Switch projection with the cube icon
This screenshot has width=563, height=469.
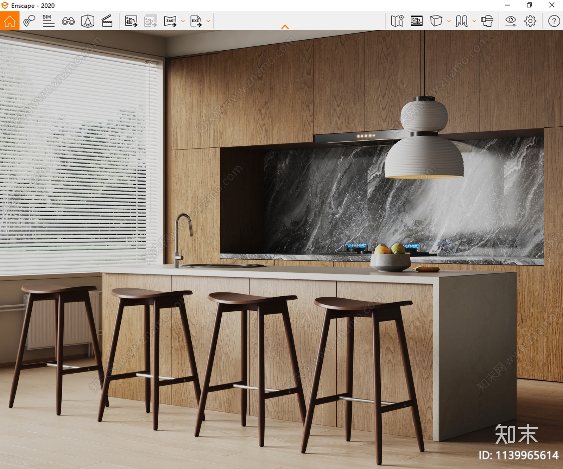pos(436,21)
